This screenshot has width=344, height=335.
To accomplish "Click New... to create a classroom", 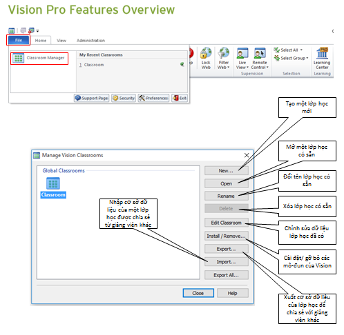I will point(227,171).
